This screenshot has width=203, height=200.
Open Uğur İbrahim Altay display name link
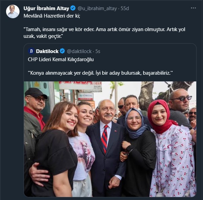(x=46, y=8)
